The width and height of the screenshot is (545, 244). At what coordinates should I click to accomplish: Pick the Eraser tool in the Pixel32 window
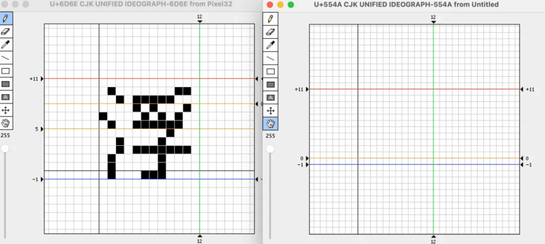point(6,31)
